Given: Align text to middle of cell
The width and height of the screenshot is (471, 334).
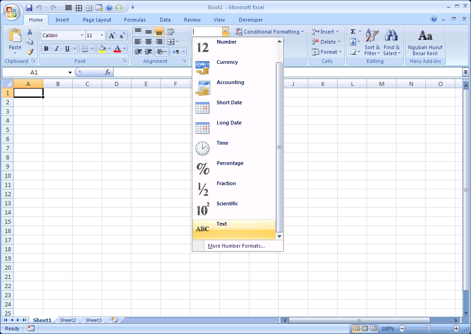Looking at the screenshot, I should (149, 32).
